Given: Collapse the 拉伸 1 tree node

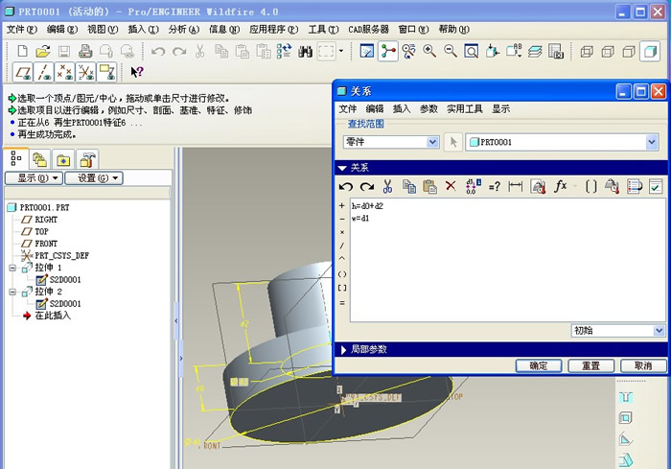Looking at the screenshot, I should point(12,268).
